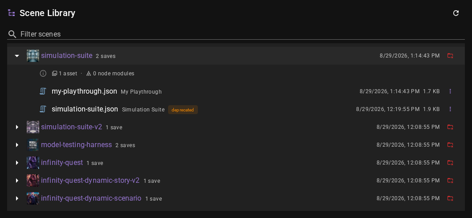This screenshot has height=218, width=472.
Task: Open the infinity-quest-dynamic-scenario scene link
Action: click(x=91, y=198)
